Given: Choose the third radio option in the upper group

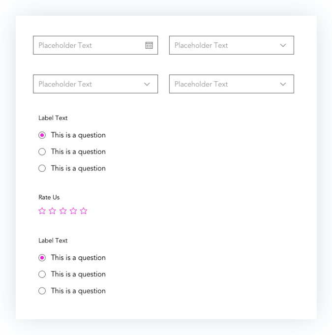Looking at the screenshot, I should [42, 168].
